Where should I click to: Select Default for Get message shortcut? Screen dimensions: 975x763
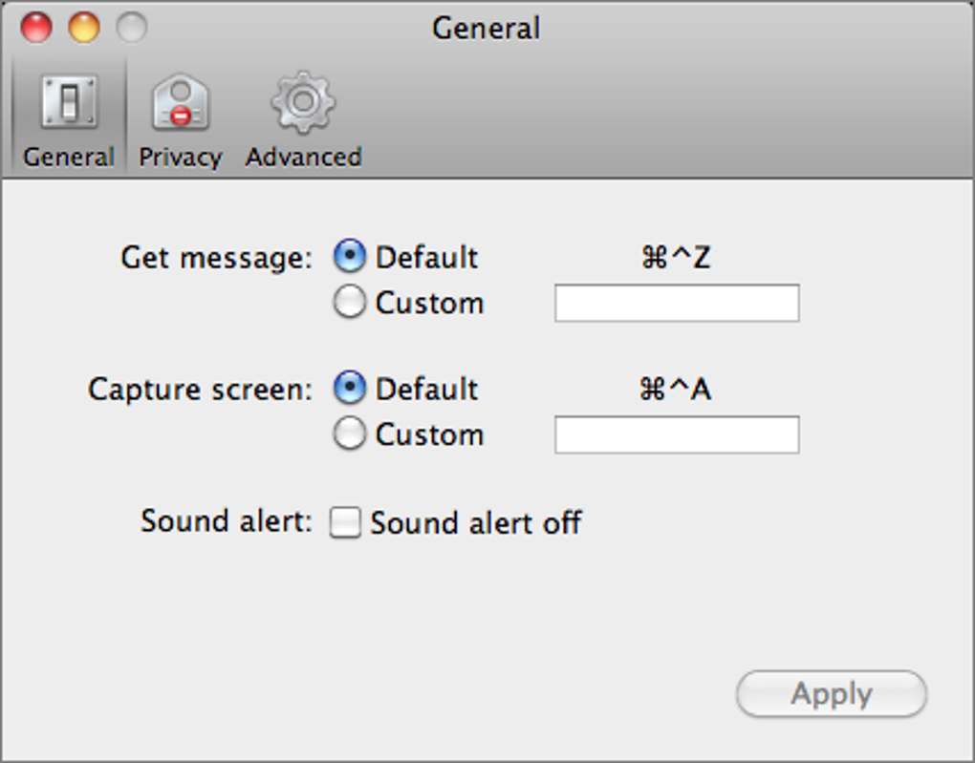click(x=350, y=257)
